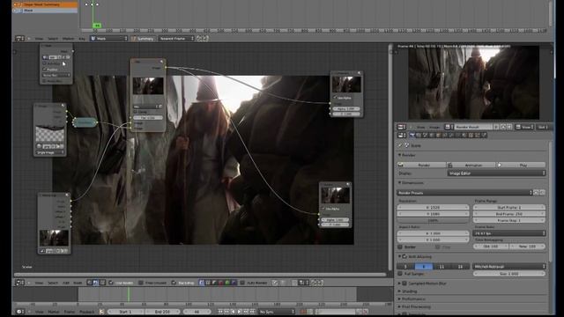564x317 pixels.
Task: Click jump to first frame button in timeline
Action: coord(220,312)
